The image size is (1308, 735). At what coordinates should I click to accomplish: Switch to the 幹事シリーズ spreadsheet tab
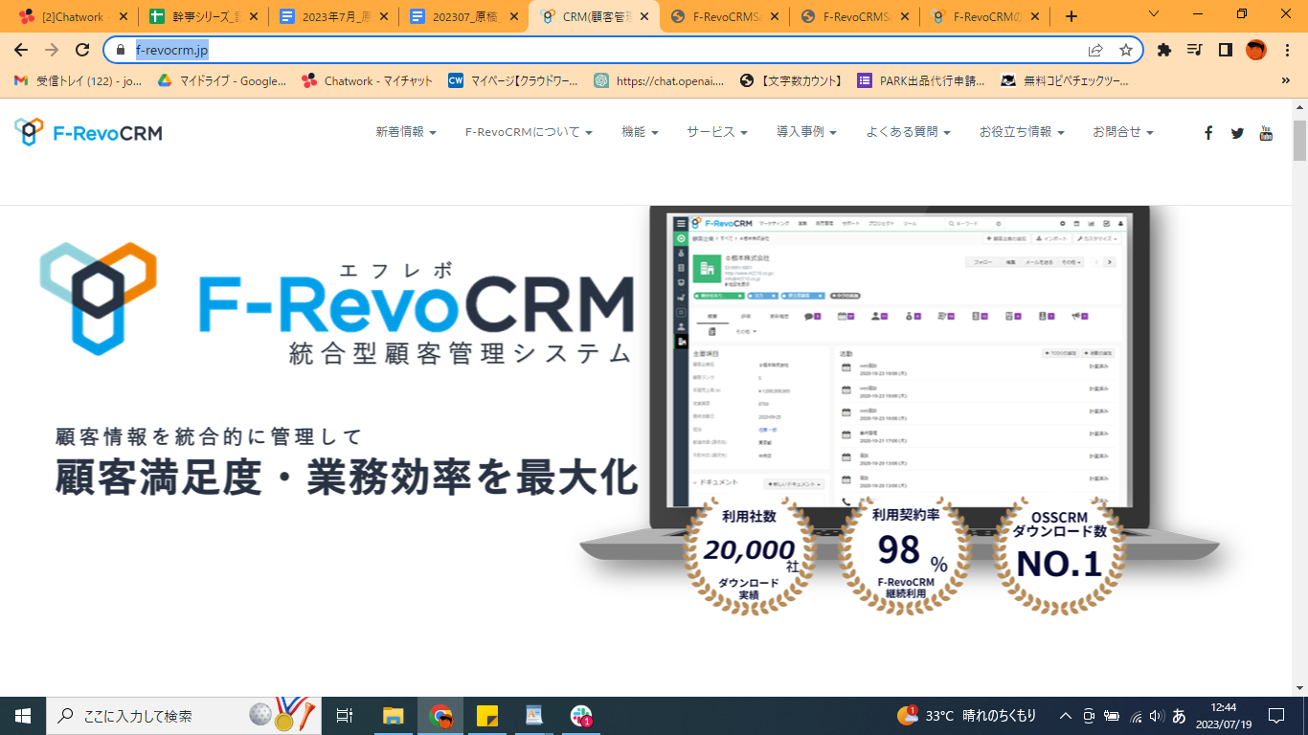[x=204, y=16]
